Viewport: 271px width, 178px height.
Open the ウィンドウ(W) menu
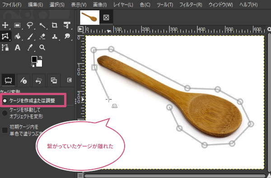point(221,5)
